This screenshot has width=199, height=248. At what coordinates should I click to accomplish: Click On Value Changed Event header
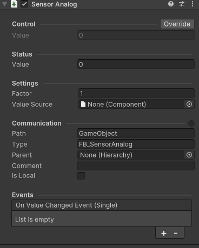(x=102, y=205)
